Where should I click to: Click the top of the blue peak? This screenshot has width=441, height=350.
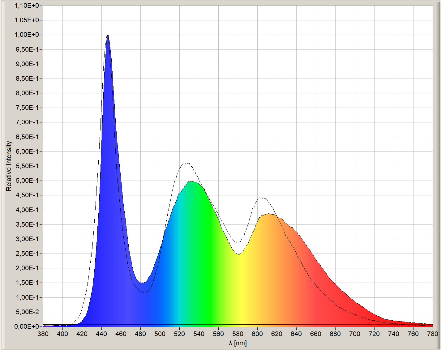[108, 36]
